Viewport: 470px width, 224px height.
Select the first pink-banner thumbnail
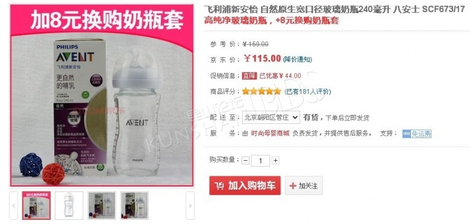36,205
